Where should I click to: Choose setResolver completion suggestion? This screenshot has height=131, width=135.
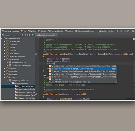click(x=83, y=66)
